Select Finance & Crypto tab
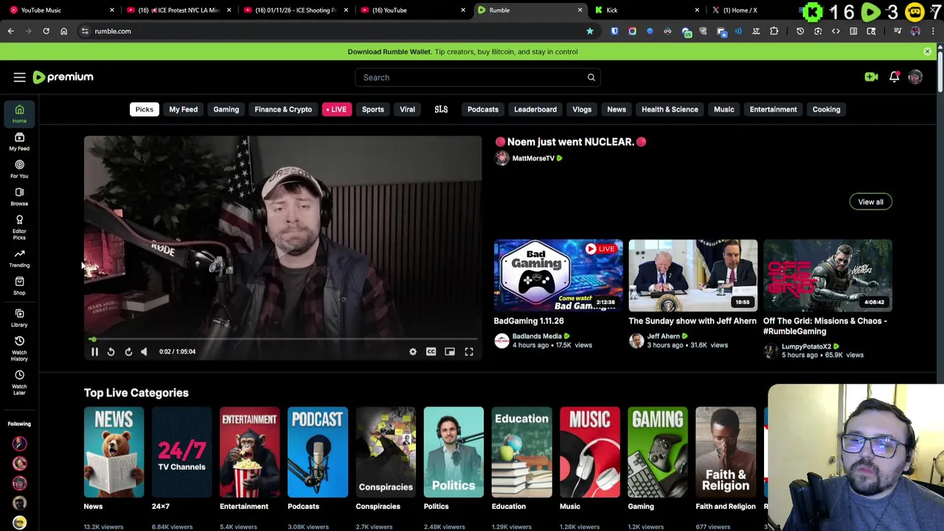Image resolution: width=944 pixels, height=531 pixels. tap(283, 109)
